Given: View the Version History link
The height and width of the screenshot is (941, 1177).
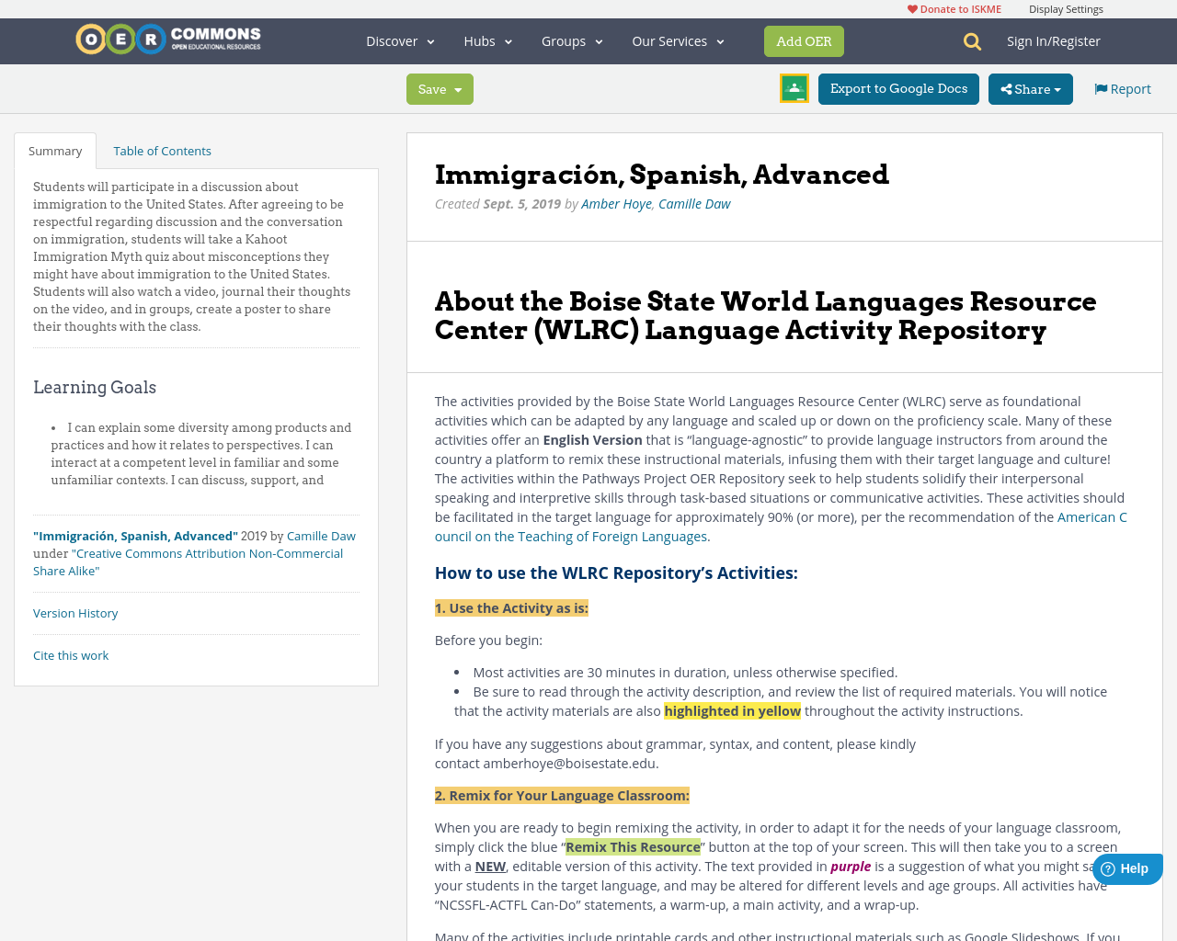Looking at the screenshot, I should (75, 612).
